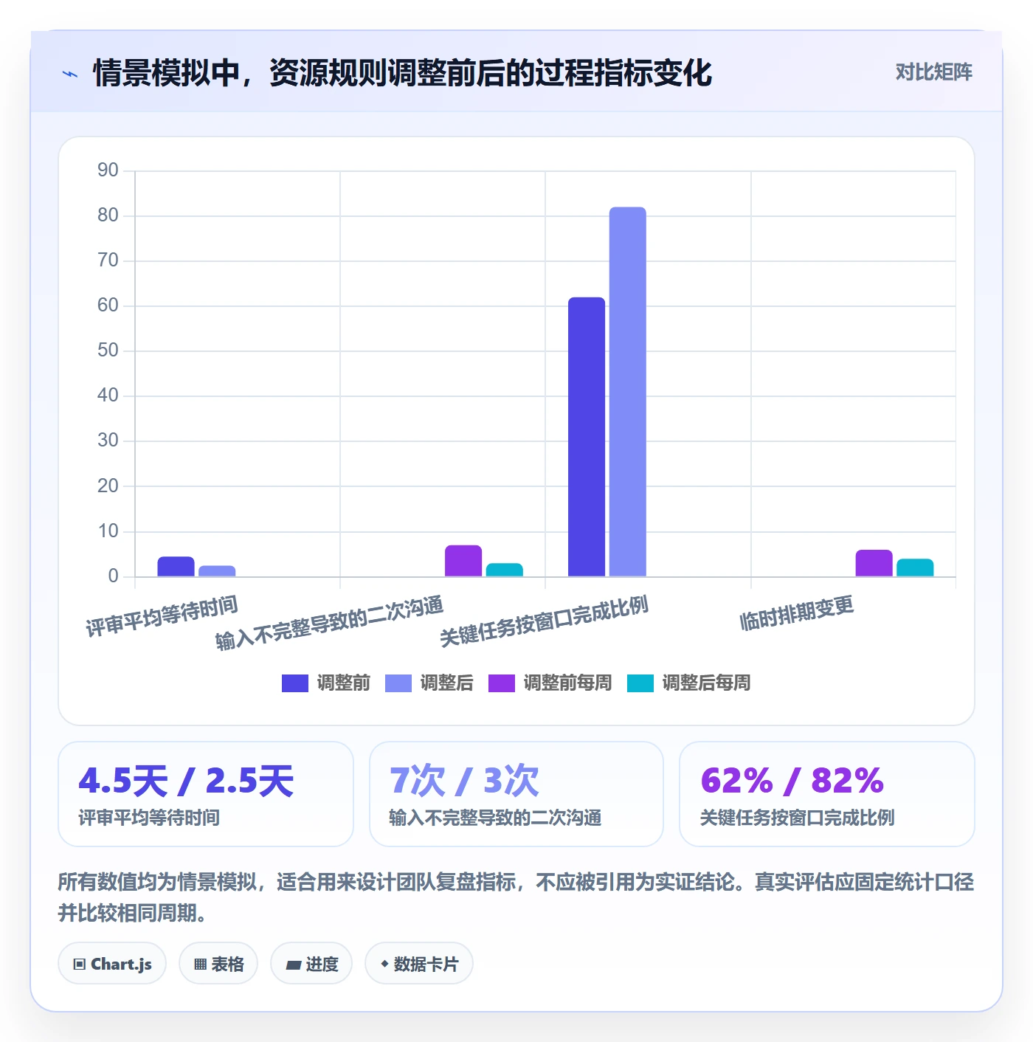This screenshot has height=1042, width=1033.
Task: Open the 7次 / 3次 data card
Action: pyautogui.click(x=516, y=794)
